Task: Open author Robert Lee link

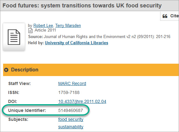Action: (x=43, y=25)
